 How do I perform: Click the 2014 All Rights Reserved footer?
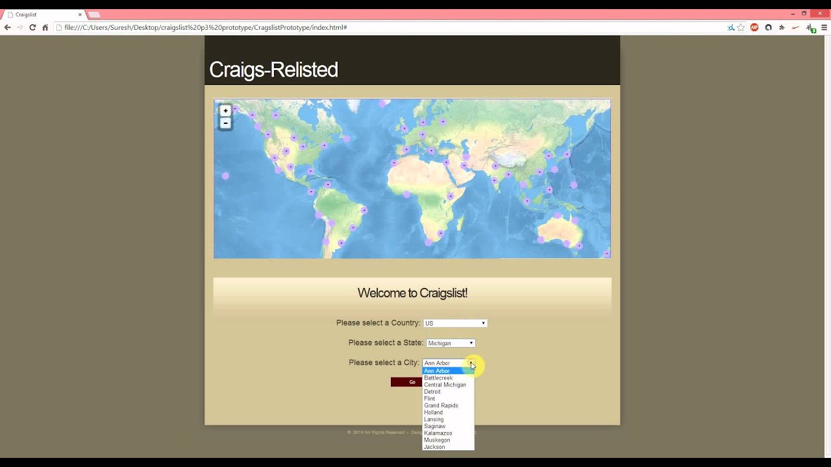[x=375, y=433]
